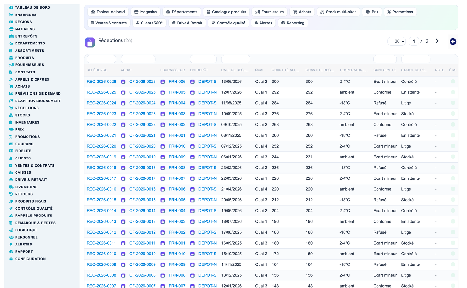
Task: Open the Conformité column filter box
Action: [385, 59]
